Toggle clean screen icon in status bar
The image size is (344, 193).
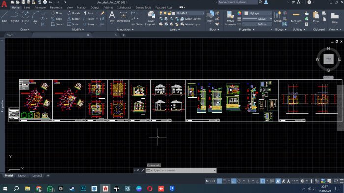[336, 181]
